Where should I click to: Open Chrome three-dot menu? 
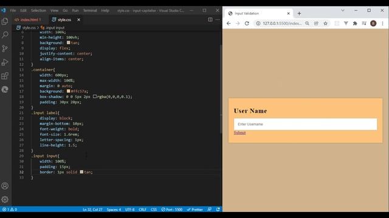tap(382, 23)
